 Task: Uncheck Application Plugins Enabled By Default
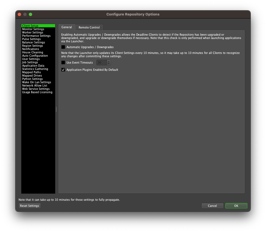(x=63, y=70)
